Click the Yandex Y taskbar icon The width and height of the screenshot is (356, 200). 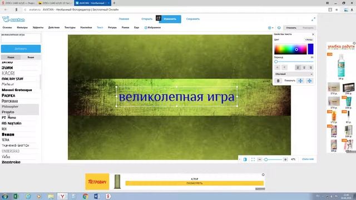(62, 196)
